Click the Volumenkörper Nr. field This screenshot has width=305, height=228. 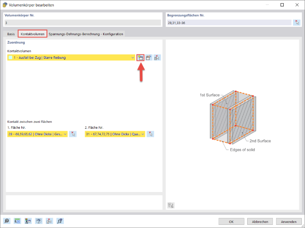pyautogui.click(x=83, y=23)
